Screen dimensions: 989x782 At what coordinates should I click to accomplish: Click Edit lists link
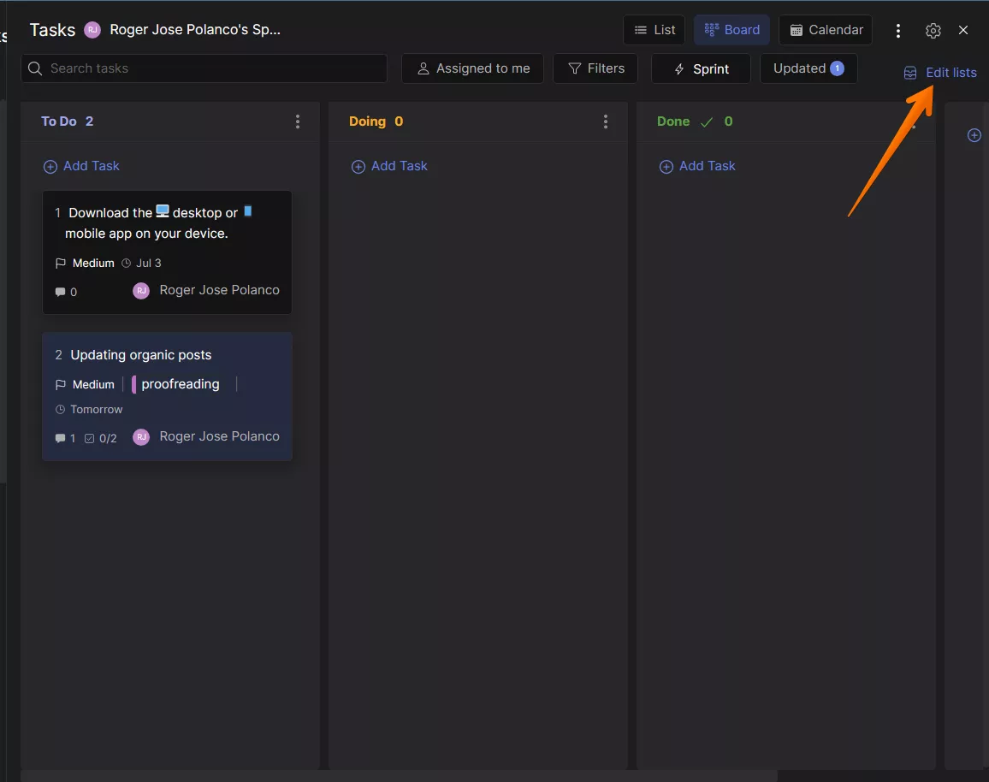tap(950, 73)
